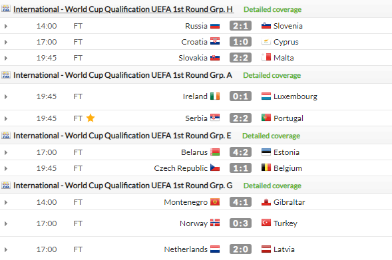Click the Montenegro flag icon
The image size is (392, 260).
pyautogui.click(x=215, y=201)
